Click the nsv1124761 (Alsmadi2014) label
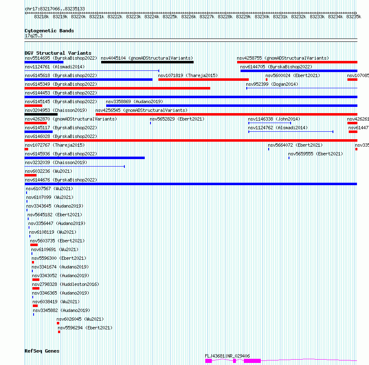369x365 pixels. point(55,67)
